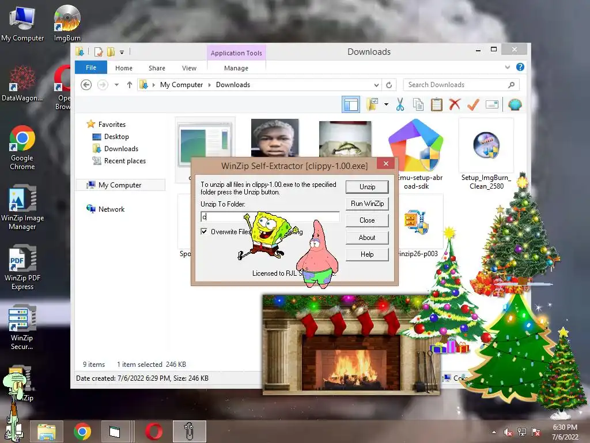Select Network in the navigation pane
Viewport: 590px width, 443px height.
point(111,209)
